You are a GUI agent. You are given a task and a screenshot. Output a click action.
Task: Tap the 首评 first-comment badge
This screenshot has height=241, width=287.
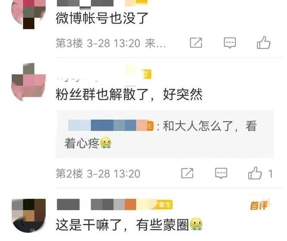tap(259, 205)
